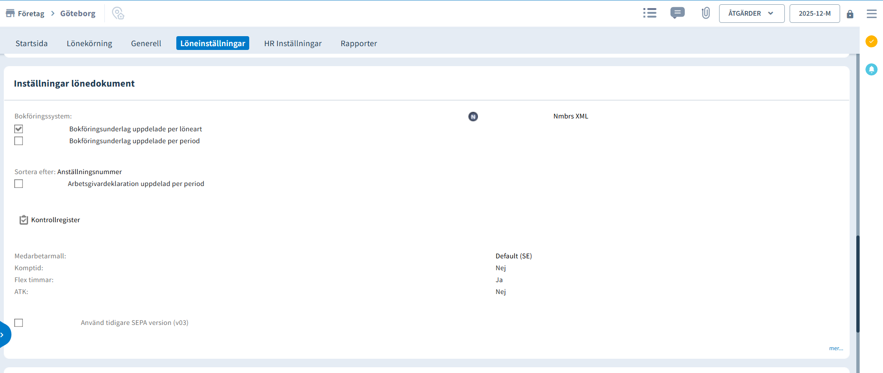883x373 pixels.
Task: Click the ATK label
Action: 21,292
